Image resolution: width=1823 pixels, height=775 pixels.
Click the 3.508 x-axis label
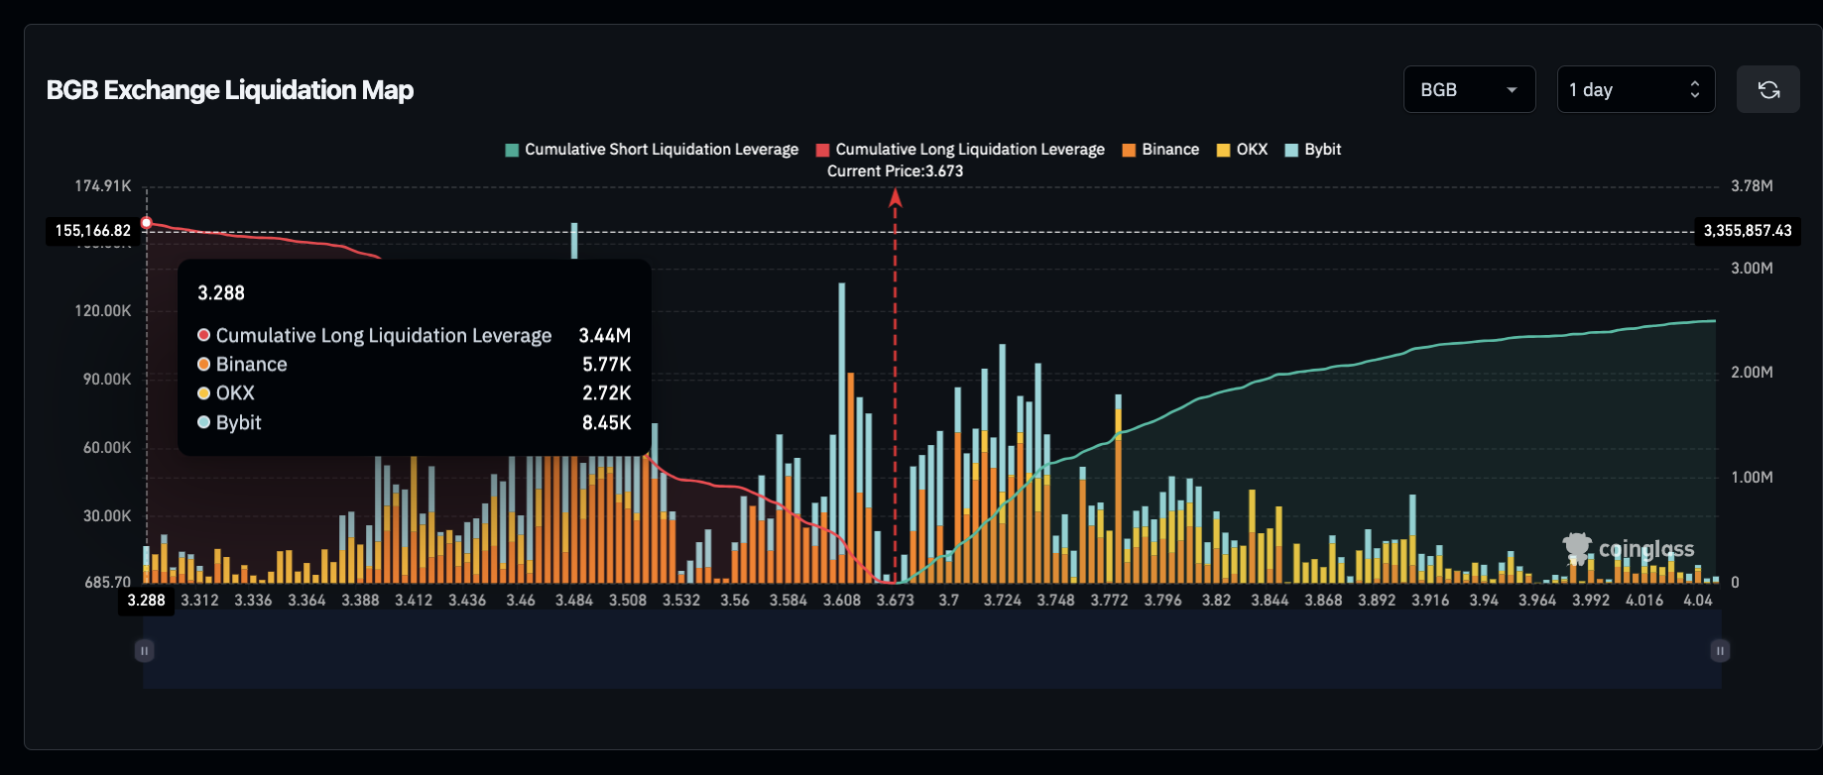tap(627, 601)
